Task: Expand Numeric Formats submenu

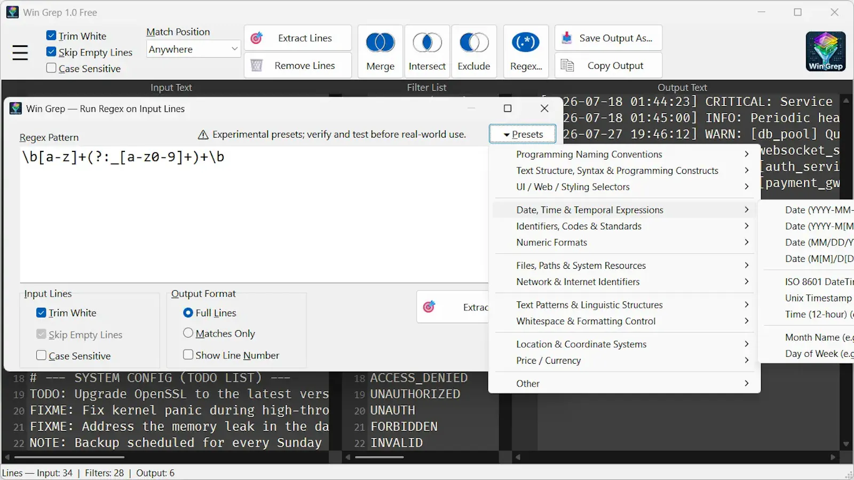Action: coord(624,242)
